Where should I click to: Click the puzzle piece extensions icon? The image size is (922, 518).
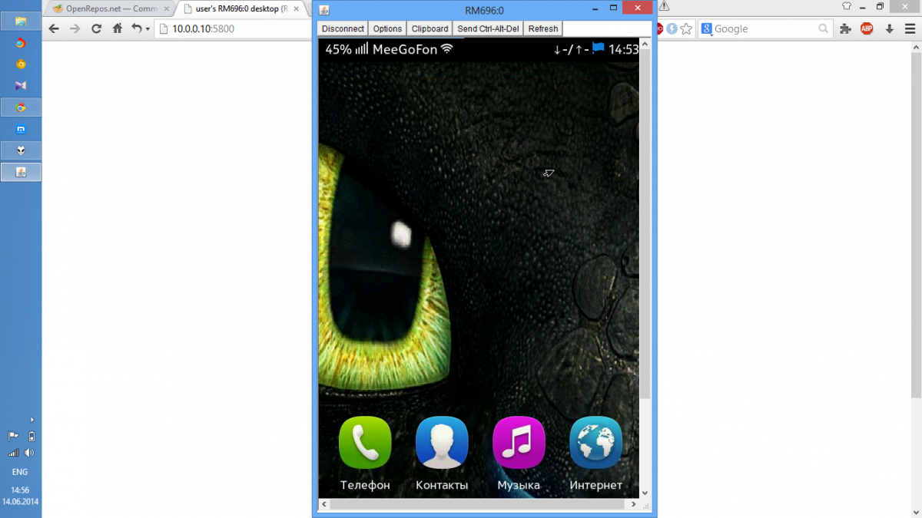(x=845, y=28)
